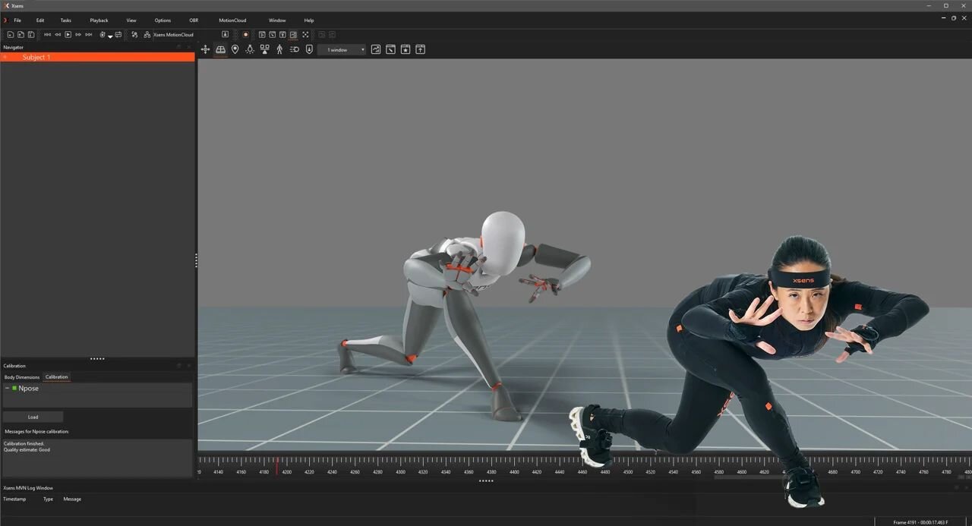Toggle the green Npose status checkbox
Screen dimensions: 972x526
point(14,388)
